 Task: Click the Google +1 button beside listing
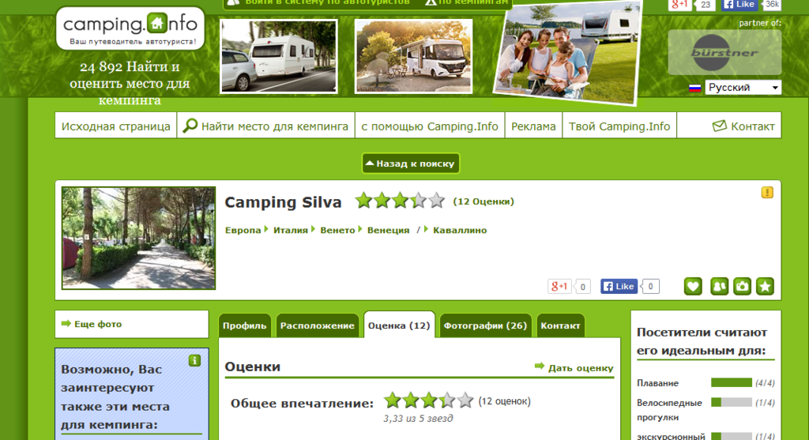pyautogui.click(x=559, y=286)
